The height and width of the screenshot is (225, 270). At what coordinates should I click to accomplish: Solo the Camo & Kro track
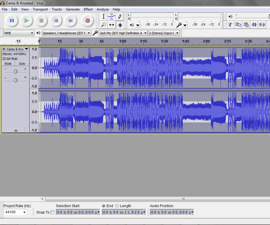22,64
